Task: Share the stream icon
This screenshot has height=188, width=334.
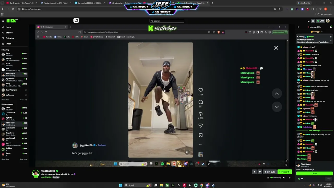Action: pos(284,178)
